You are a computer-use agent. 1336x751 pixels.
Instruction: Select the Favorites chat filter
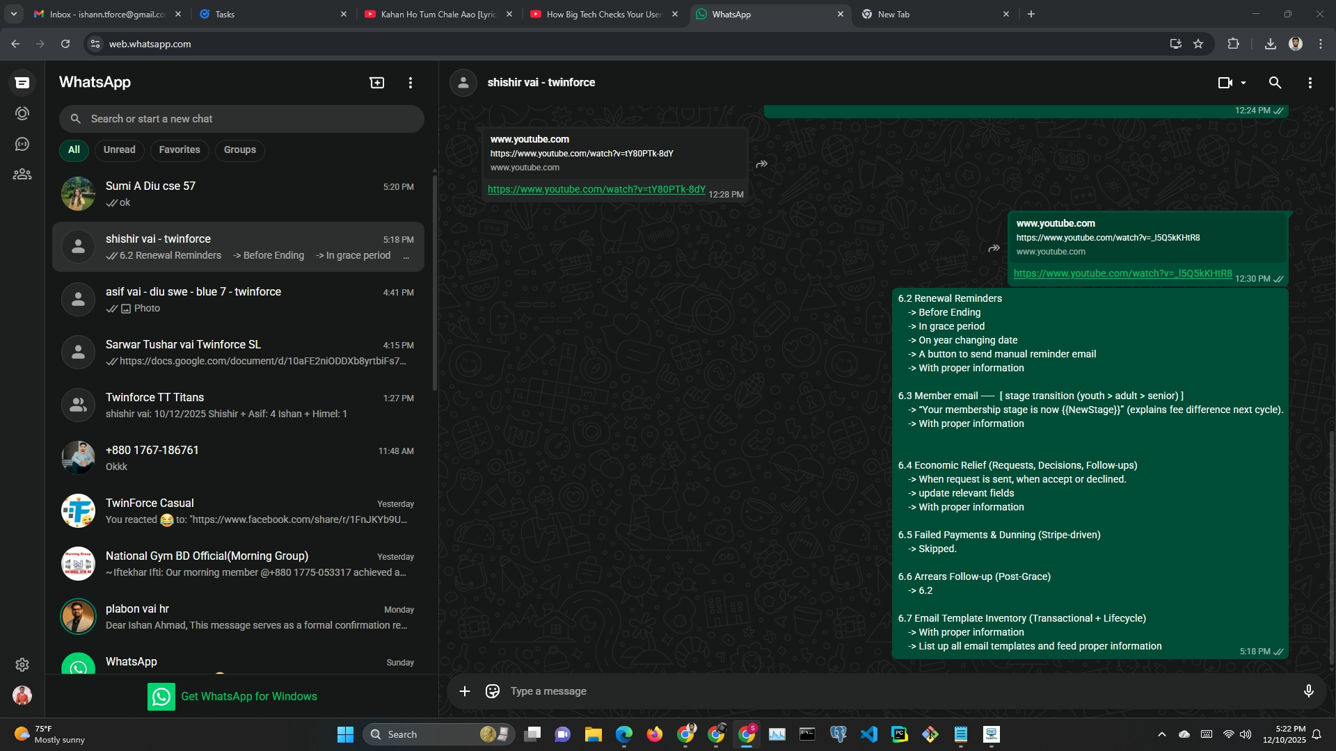[180, 150]
